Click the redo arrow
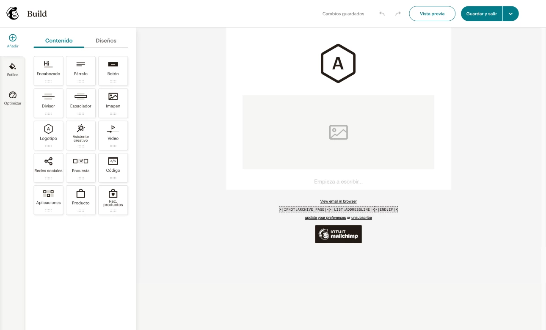 pos(398,14)
